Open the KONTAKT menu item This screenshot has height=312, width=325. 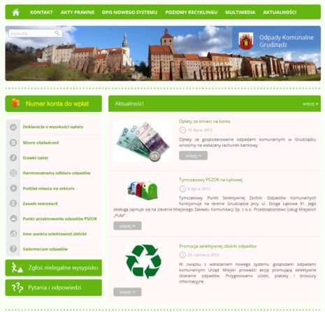coord(41,12)
